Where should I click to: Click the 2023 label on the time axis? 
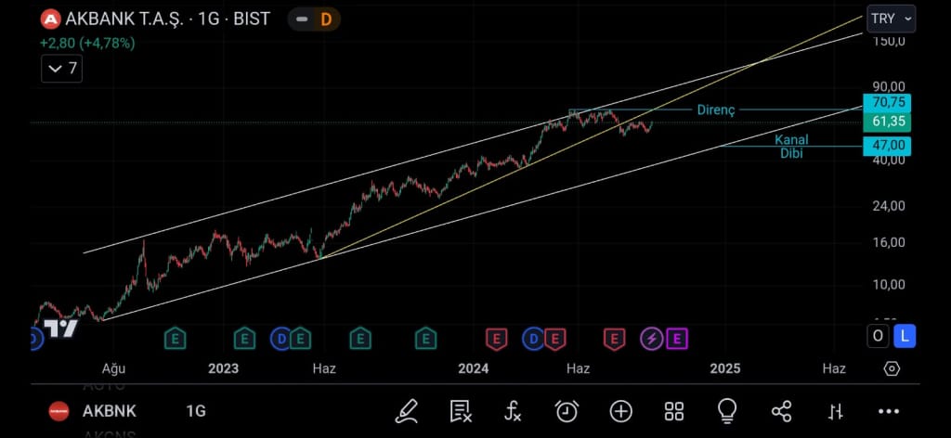pyautogui.click(x=223, y=368)
